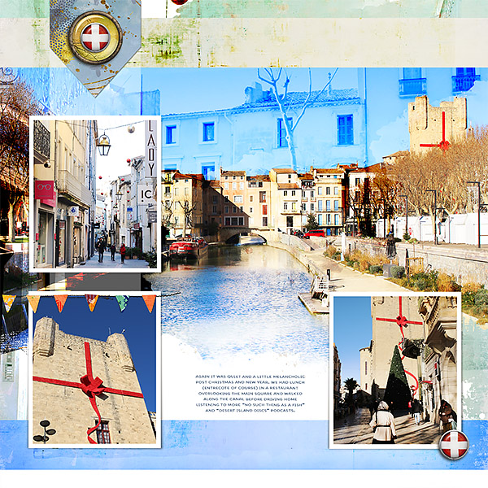Click the red car parked near the canal bridge
The width and height of the screenshot is (488, 488).
click(x=314, y=233)
